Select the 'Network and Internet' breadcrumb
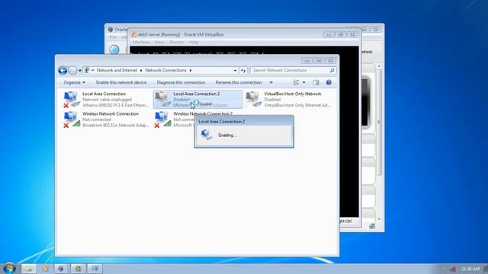The image size is (488, 274). click(x=117, y=70)
